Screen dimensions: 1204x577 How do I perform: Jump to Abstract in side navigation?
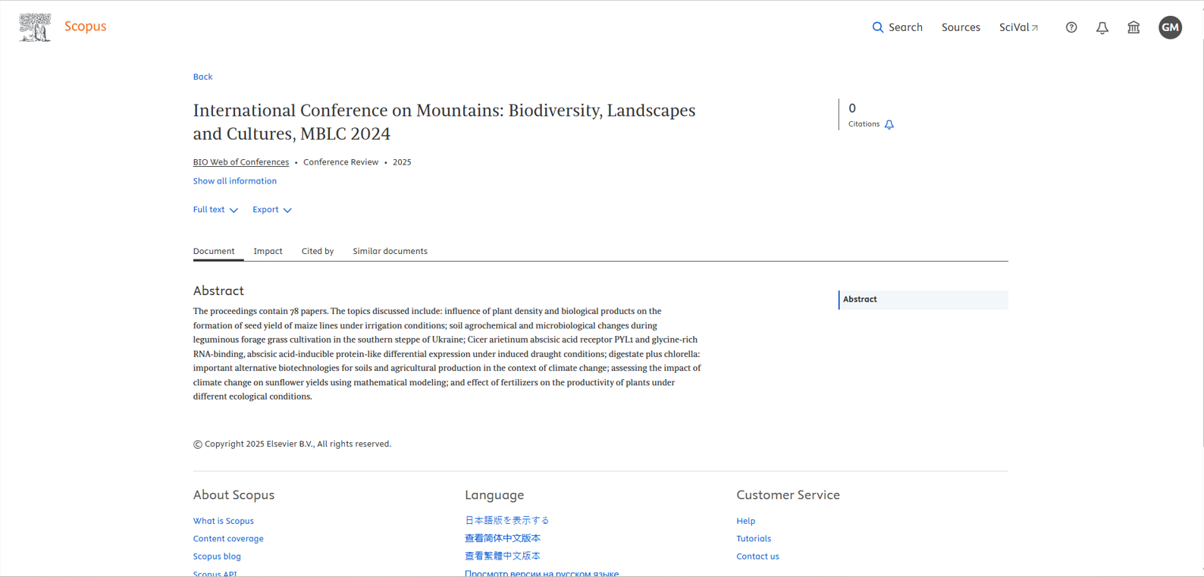pyautogui.click(x=860, y=299)
